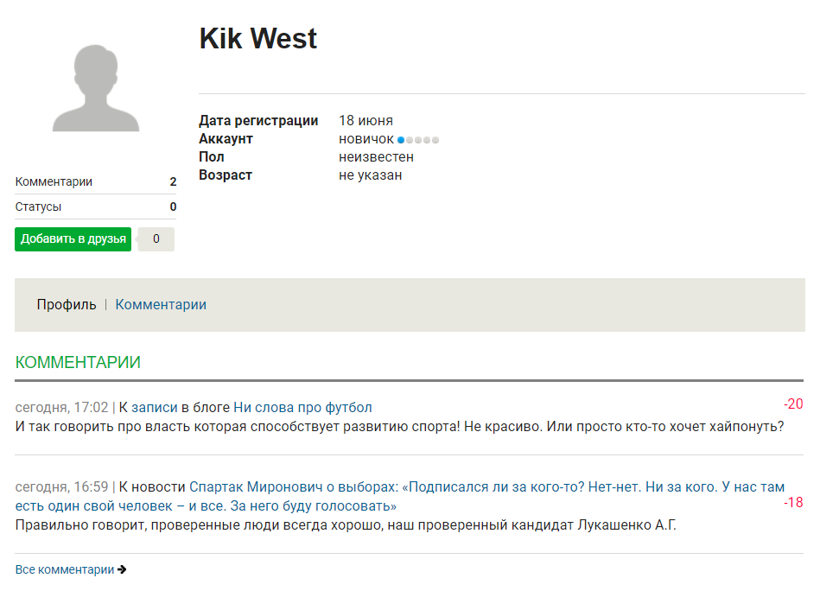This screenshot has height=591, width=820.
Task: Click the -20 rating of first comment
Action: tap(793, 404)
